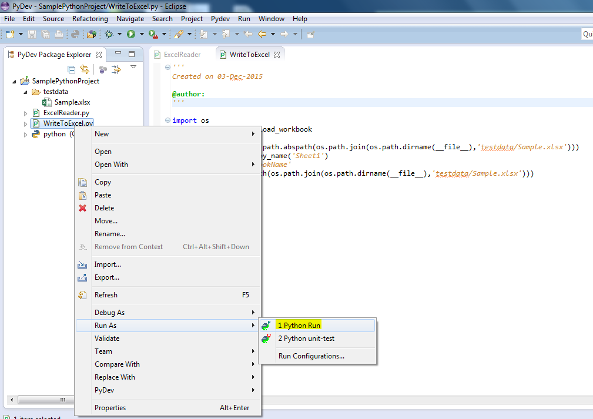Toggle Focus on Active Task in Package Explorer
593x419 pixels.
tap(102, 68)
